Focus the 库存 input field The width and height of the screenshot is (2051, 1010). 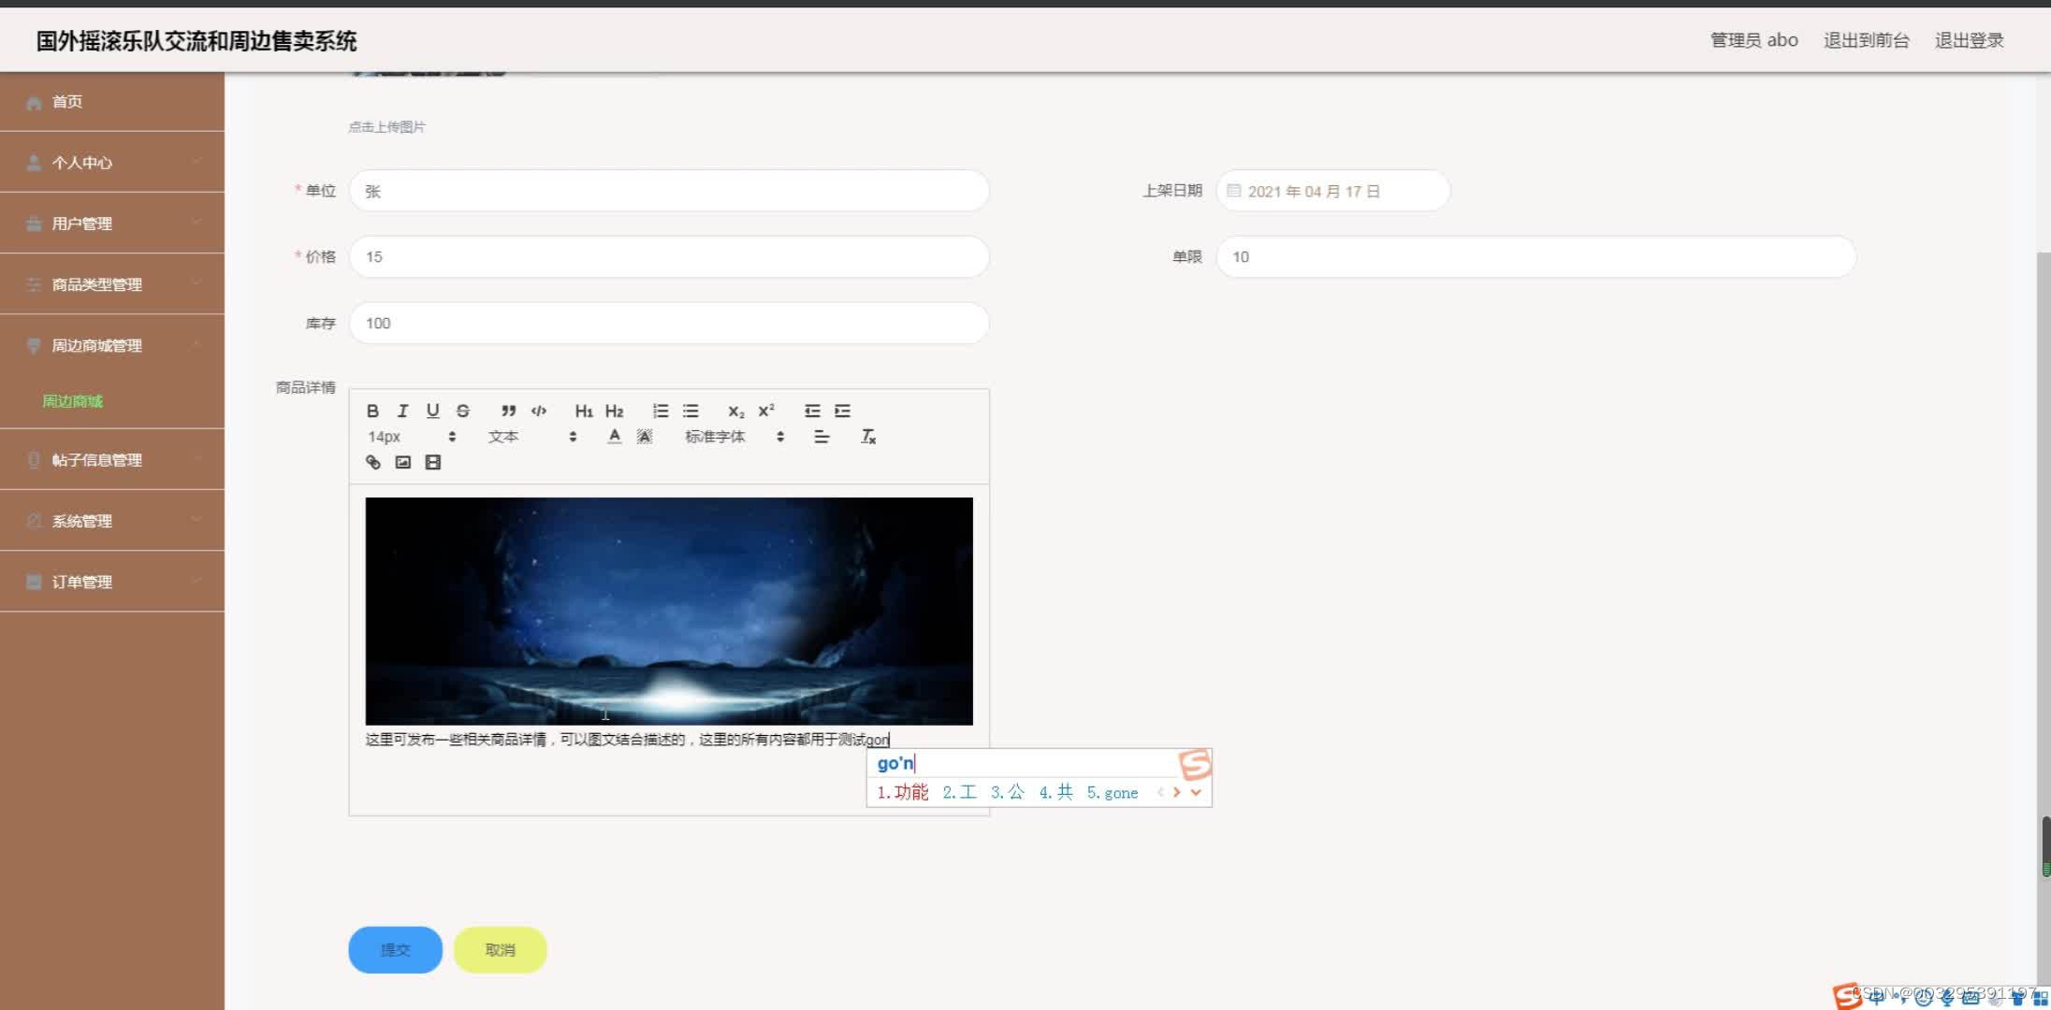click(x=669, y=323)
